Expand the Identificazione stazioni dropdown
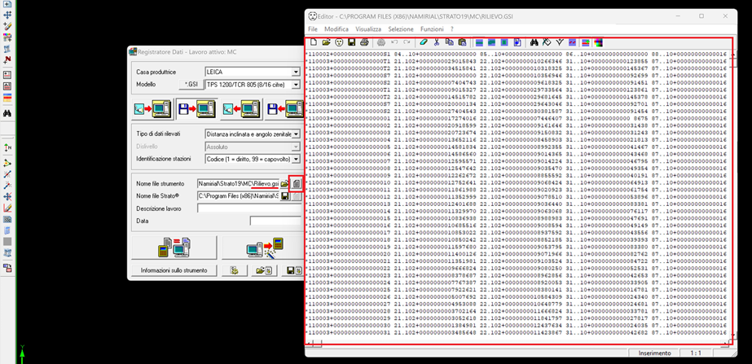The image size is (752, 364). point(296,158)
